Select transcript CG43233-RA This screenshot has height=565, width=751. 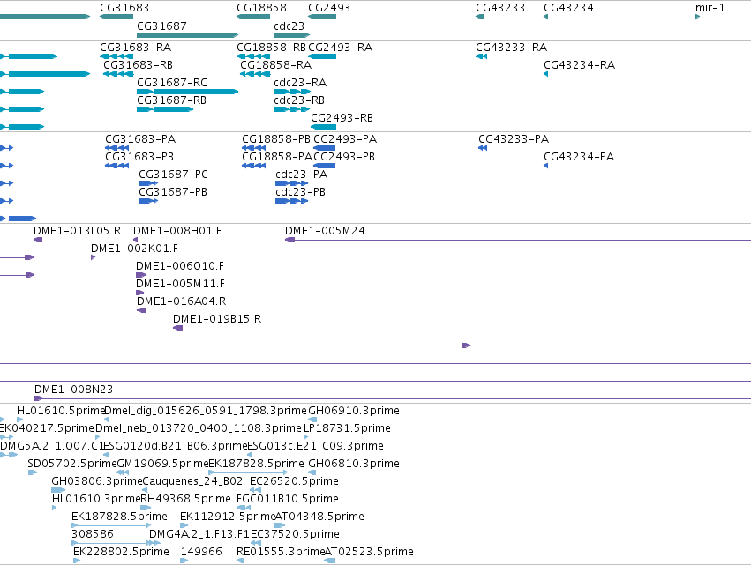481,56
